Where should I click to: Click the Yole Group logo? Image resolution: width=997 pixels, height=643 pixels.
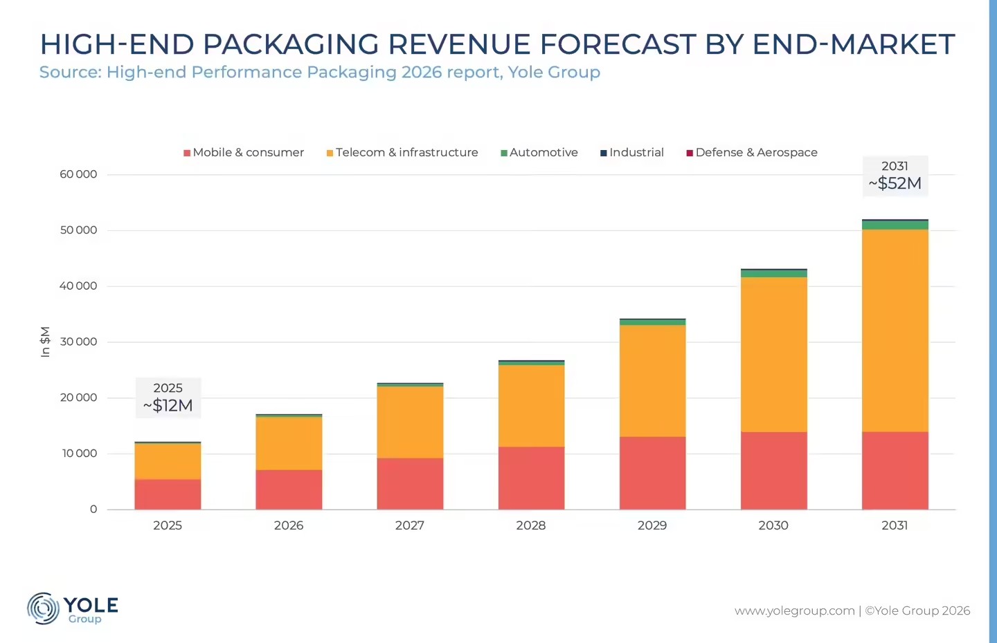click(73, 608)
